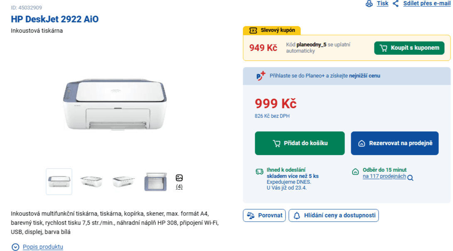The width and height of the screenshot is (453, 251).
Task: Click the coupon ticket icon in Slevový kupón
Action: (x=253, y=30)
